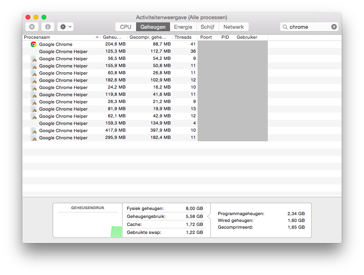Click the Gecomprimeerd 1,65 GB value
The height and width of the screenshot is (275, 364).
296,228
